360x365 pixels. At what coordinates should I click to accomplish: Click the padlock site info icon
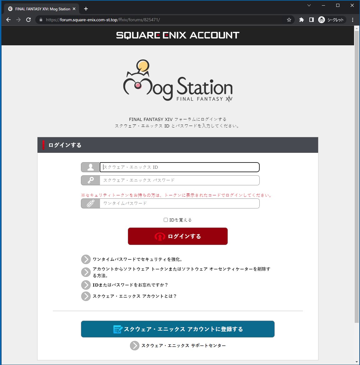coord(41,20)
